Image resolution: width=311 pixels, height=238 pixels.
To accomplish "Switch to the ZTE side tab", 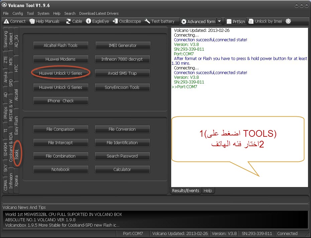I will (5, 59).
